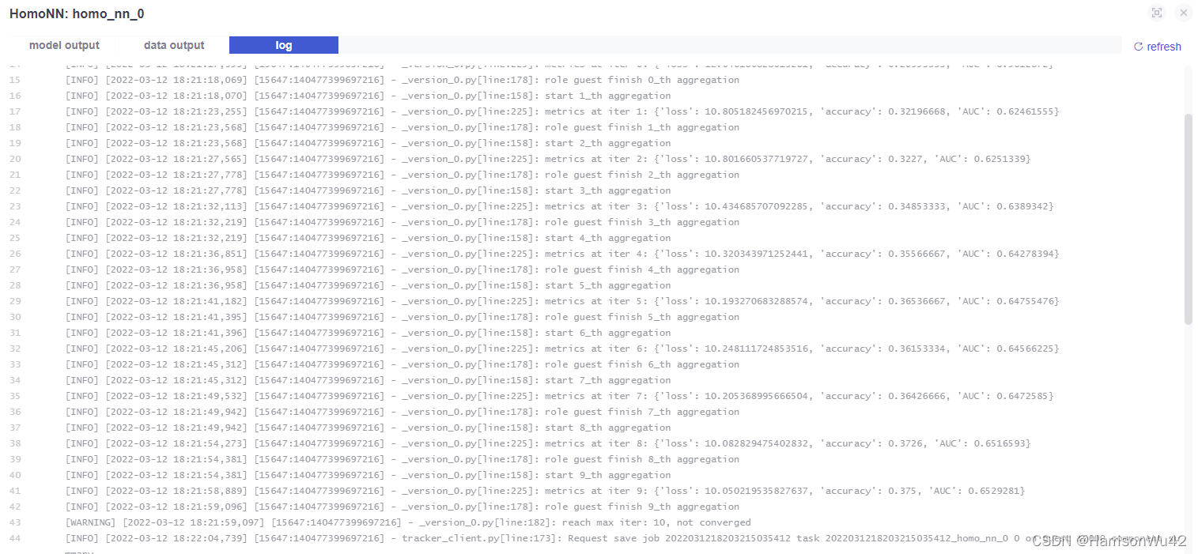
Task: Switch to the data output tab
Action: pyautogui.click(x=174, y=45)
